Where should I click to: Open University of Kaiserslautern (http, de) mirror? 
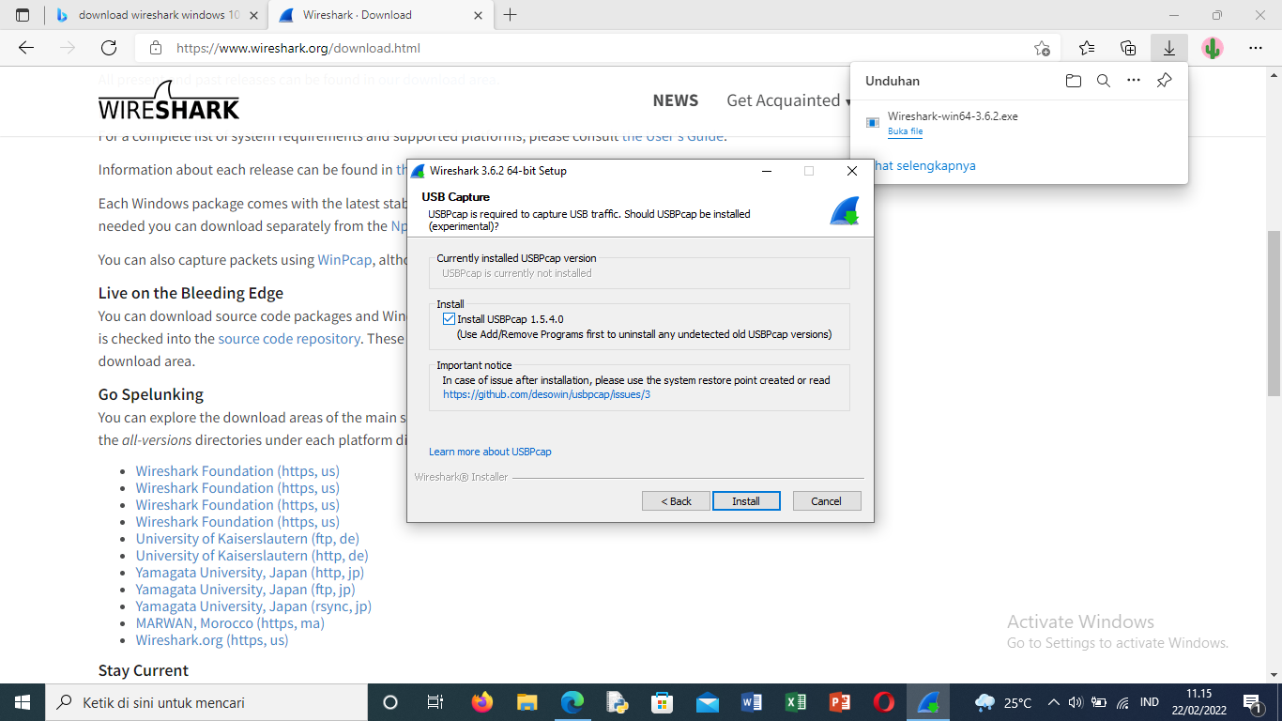252,556
